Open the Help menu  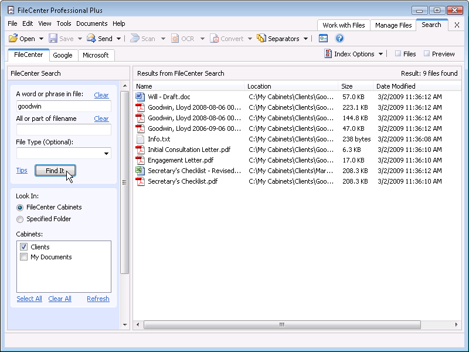click(119, 23)
